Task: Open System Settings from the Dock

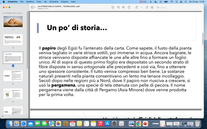Action: coord(114,123)
